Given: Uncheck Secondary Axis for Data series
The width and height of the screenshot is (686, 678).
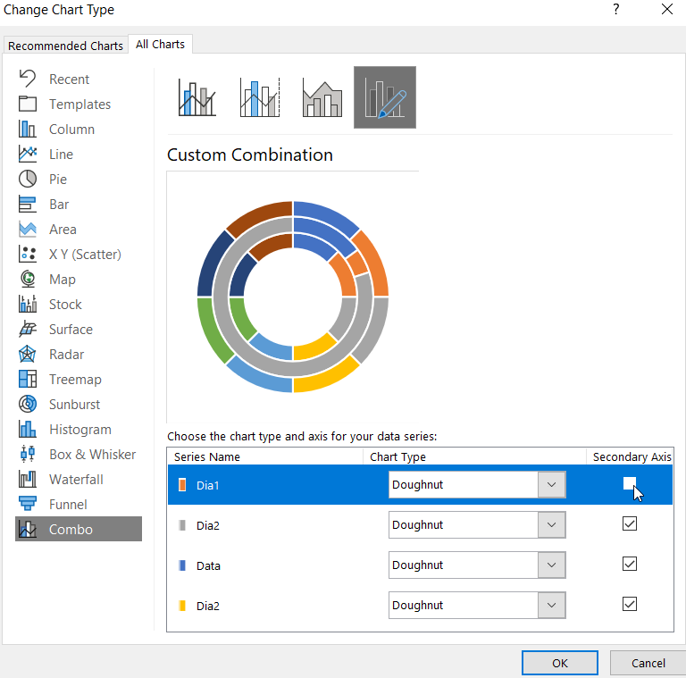Looking at the screenshot, I should (630, 565).
